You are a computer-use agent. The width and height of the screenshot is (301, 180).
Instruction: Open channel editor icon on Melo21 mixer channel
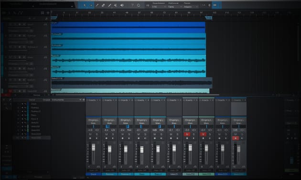click(x=179, y=166)
